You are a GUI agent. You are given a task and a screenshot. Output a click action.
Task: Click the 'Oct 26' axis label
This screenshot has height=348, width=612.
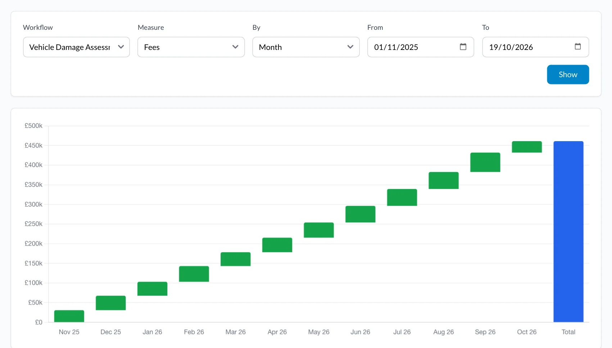pyautogui.click(x=527, y=332)
